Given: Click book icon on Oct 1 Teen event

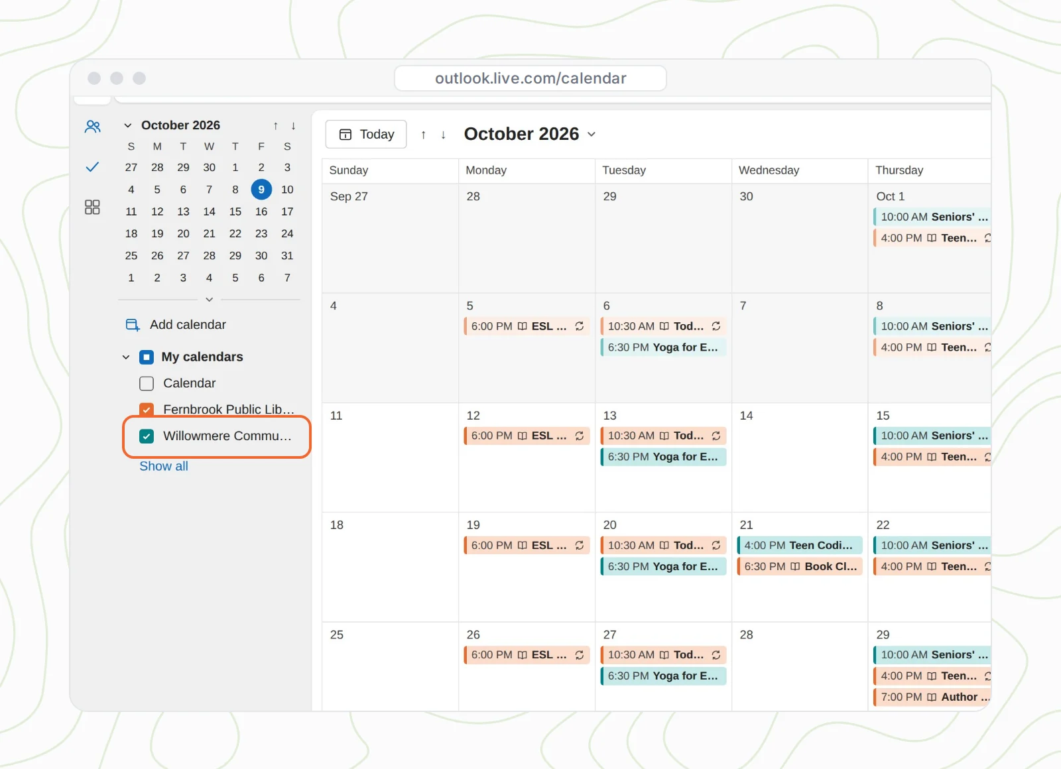Looking at the screenshot, I should pos(932,238).
